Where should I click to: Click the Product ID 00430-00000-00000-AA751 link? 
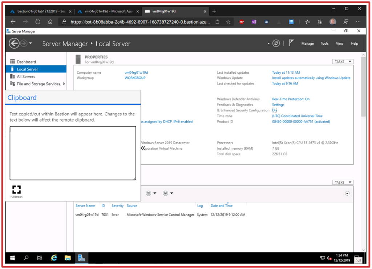301,122
